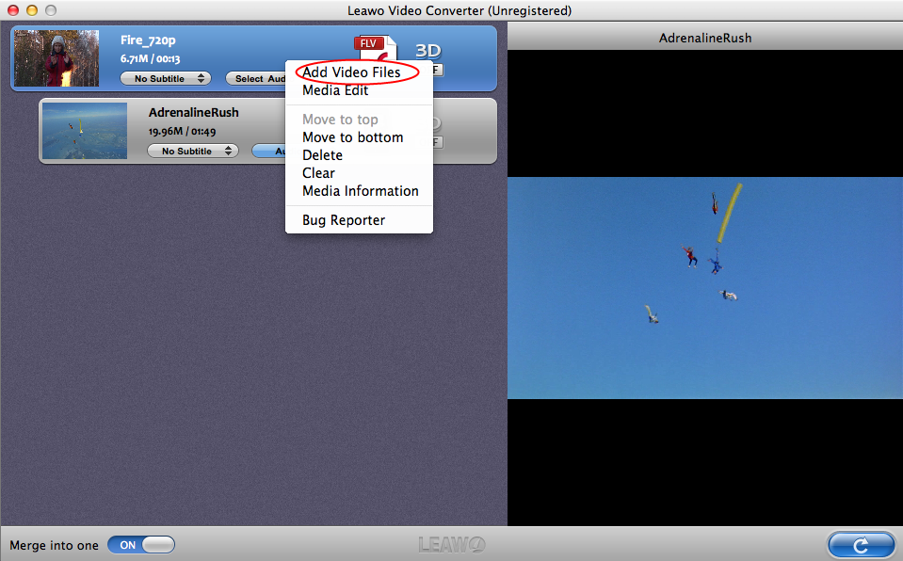Start conversion with the blue convert arrow button

[861, 545]
